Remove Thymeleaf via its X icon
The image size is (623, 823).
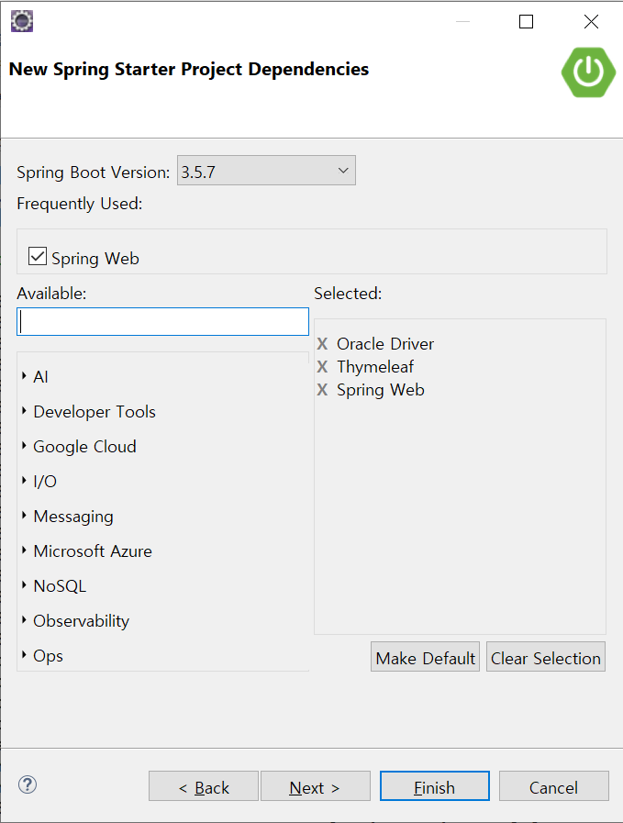pyautogui.click(x=322, y=366)
